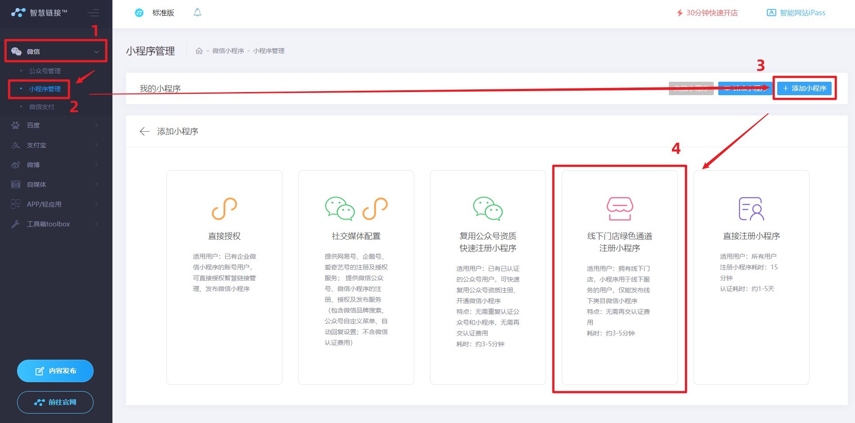Open 公众号管理 submenu item
This screenshot has height=423, width=855.
coord(45,71)
